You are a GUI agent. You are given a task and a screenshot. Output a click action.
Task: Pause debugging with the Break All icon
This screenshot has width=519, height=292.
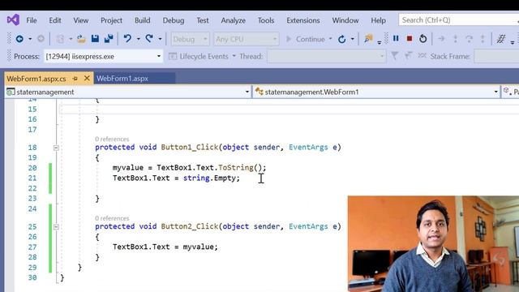[x=396, y=39]
